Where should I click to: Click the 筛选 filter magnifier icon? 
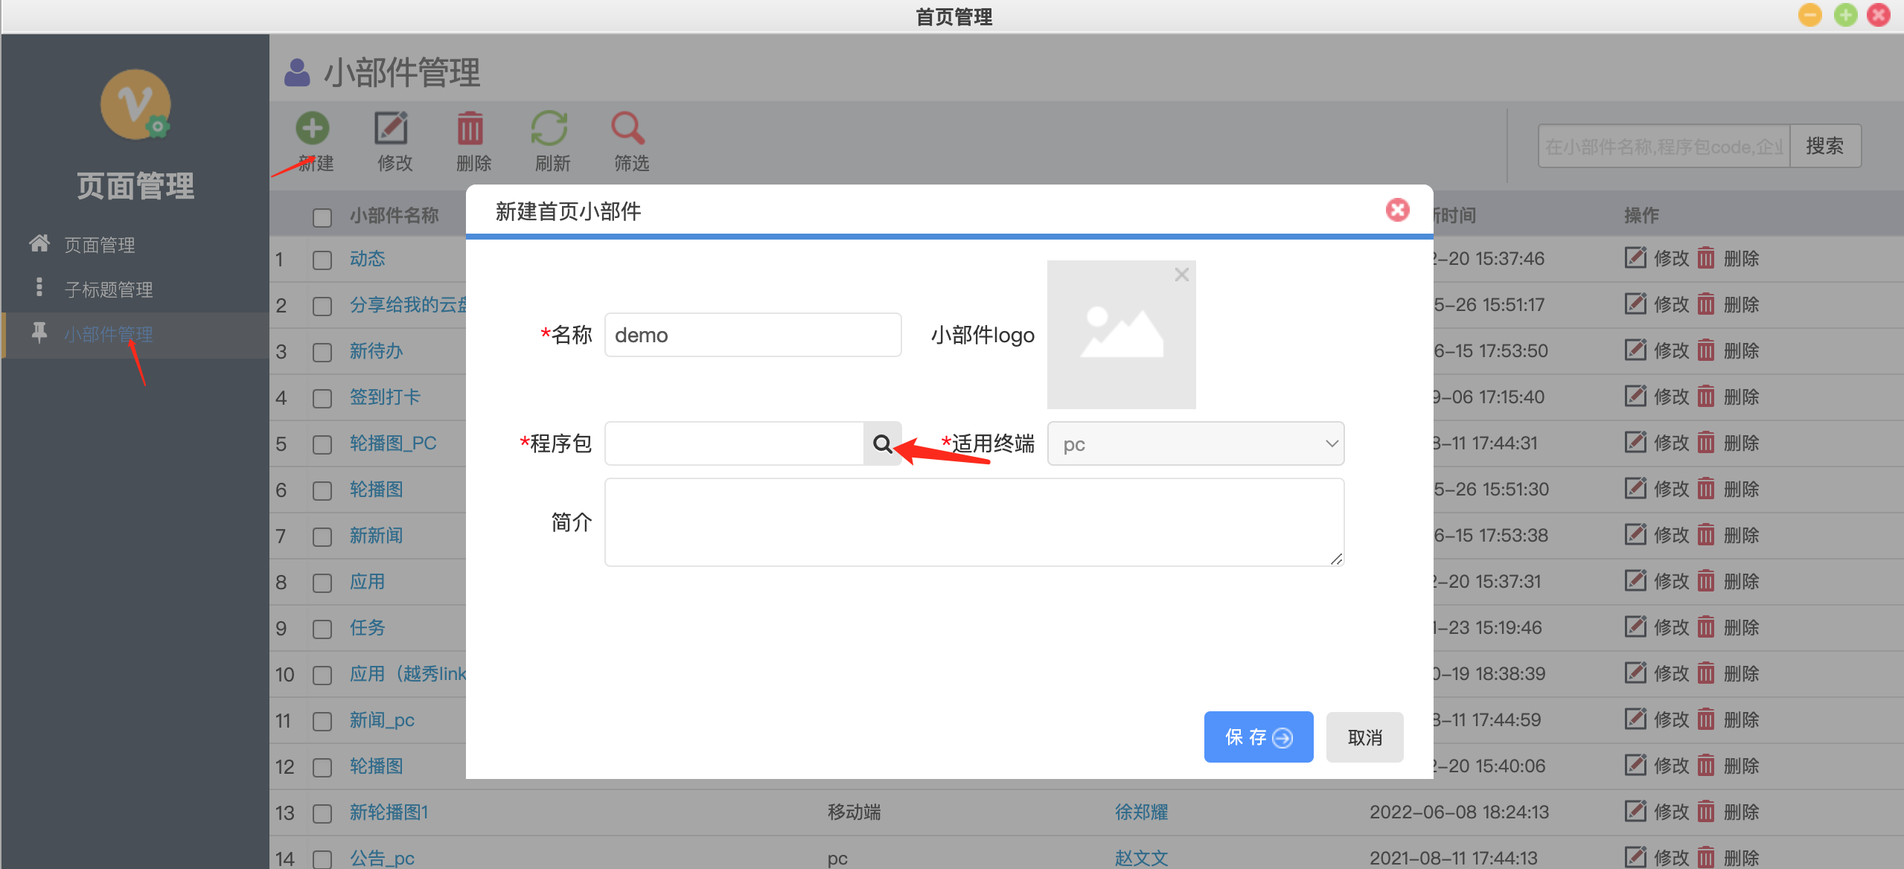[629, 129]
